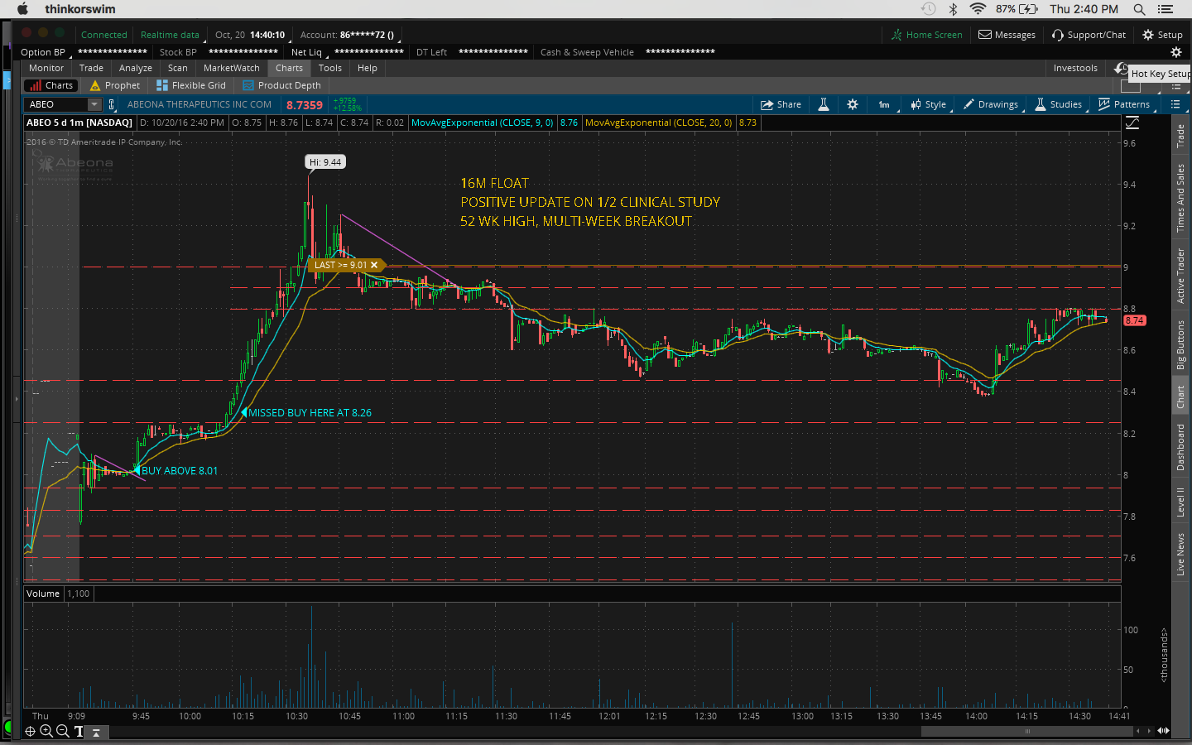Switch to the MarketWatch tab
The height and width of the screenshot is (745, 1192).
click(x=231, y=68)
